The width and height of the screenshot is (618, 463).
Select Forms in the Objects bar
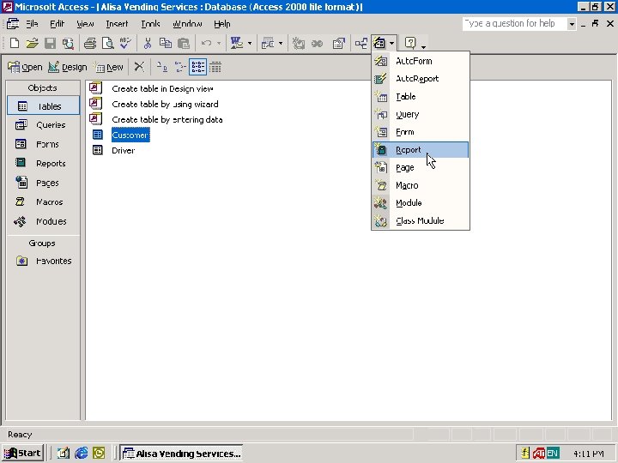43,144
